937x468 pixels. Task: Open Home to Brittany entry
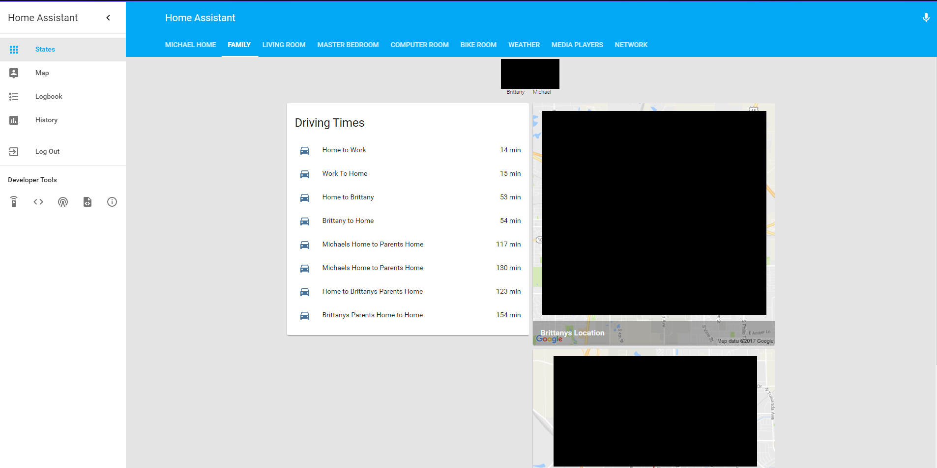pyautogui.click(x=408, y=197)
